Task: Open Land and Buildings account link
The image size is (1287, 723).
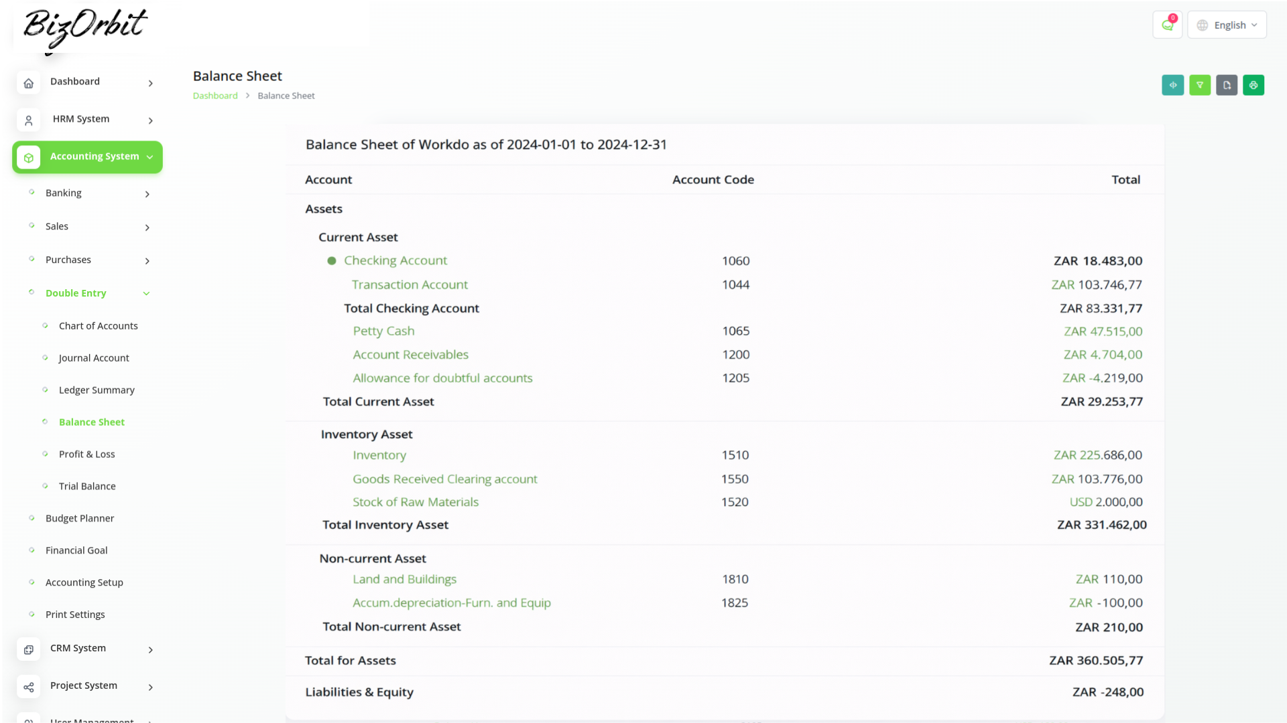Action: pos(404,580)
